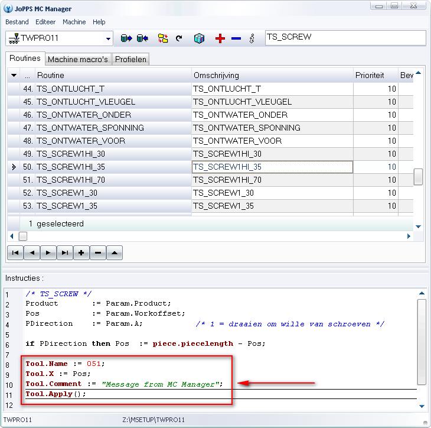Click the JoPPS MC Manager title icon
This screenshot has width=431, height=428.
(x=8, y=8)
